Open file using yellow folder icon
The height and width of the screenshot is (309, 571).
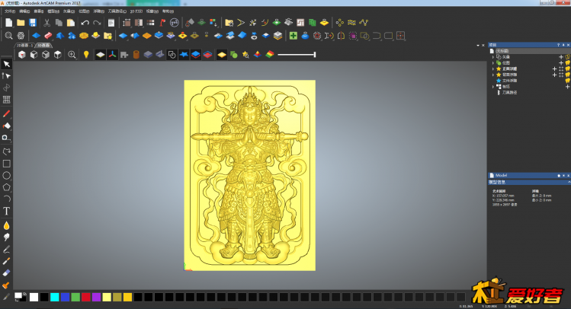(21, 23)
